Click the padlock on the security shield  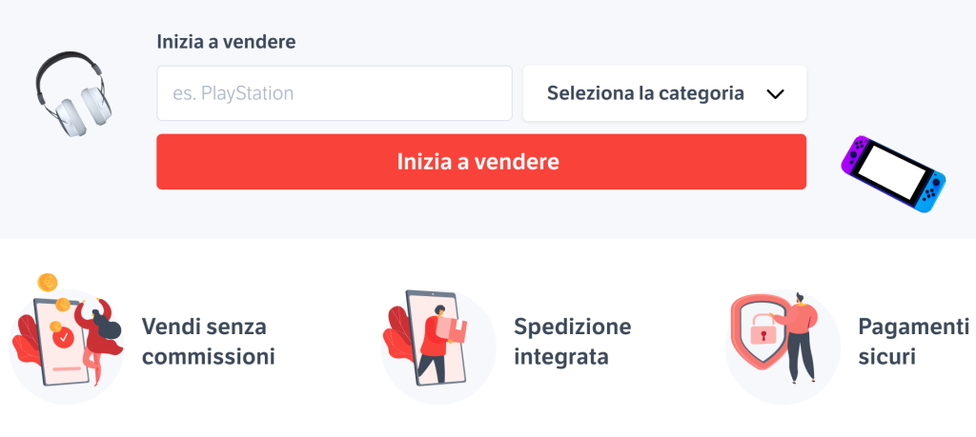click(x=763, y=329)
